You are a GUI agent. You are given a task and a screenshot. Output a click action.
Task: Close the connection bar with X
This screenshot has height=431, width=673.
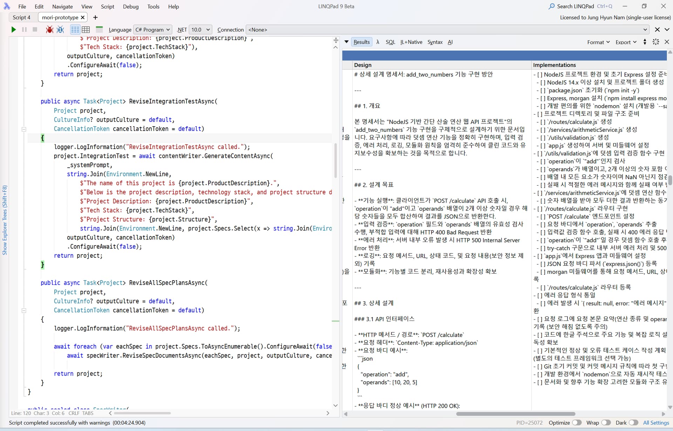657,30
